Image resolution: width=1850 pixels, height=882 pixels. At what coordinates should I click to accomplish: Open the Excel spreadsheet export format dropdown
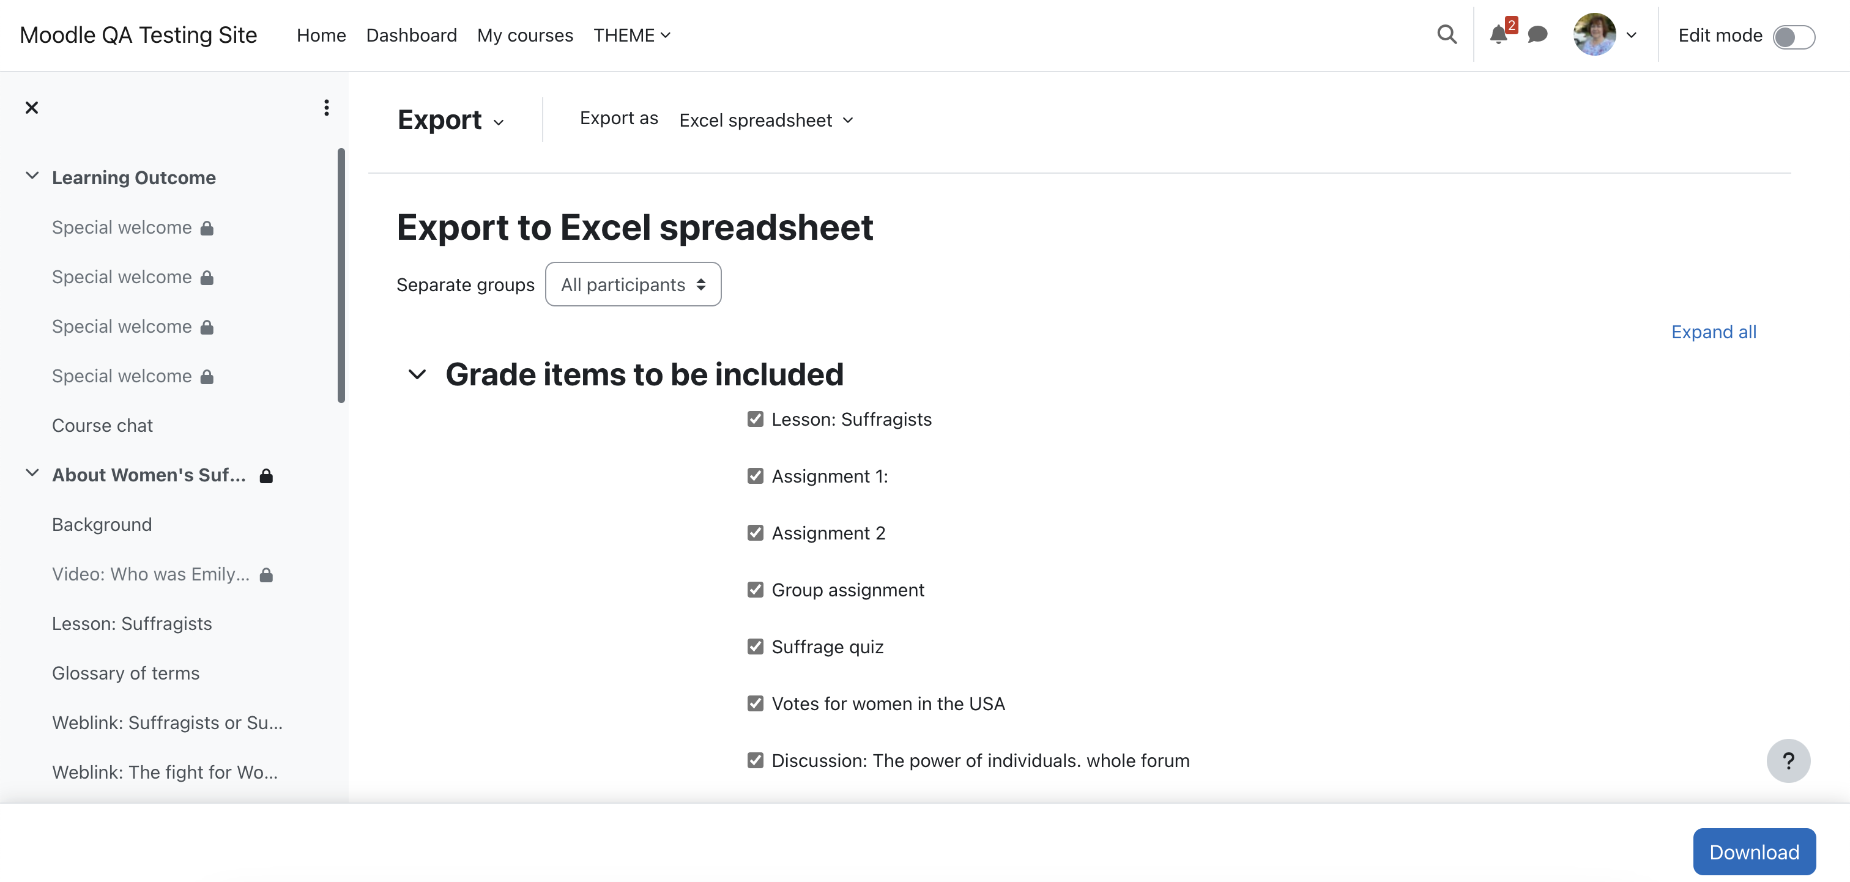tap(765, 120)
